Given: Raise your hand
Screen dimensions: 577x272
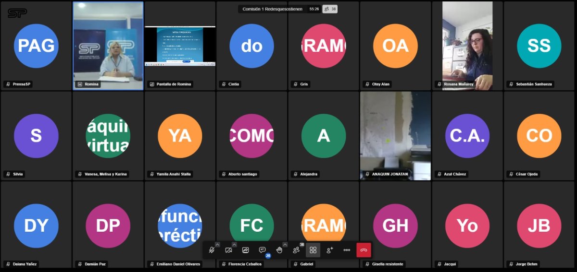Looking at the screenshot, I should pos(279,250).
